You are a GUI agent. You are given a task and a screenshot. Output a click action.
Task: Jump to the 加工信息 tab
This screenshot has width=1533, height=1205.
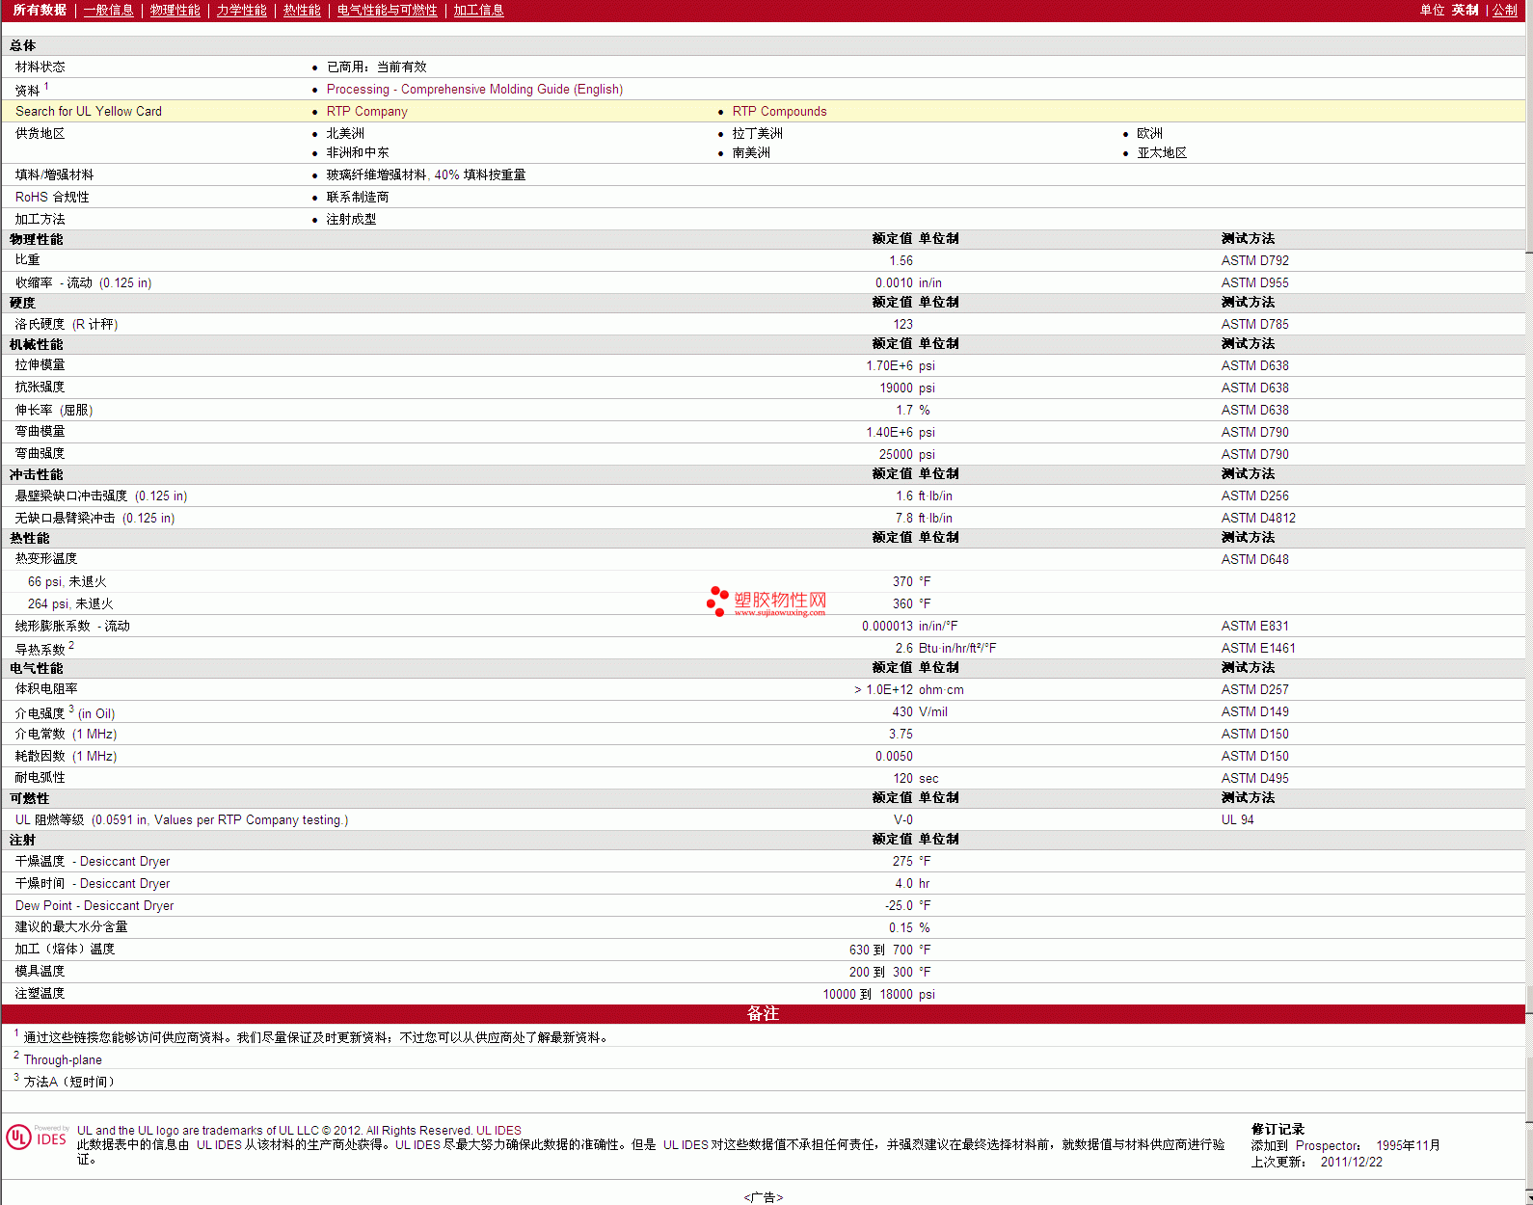(x=478, y=11)
